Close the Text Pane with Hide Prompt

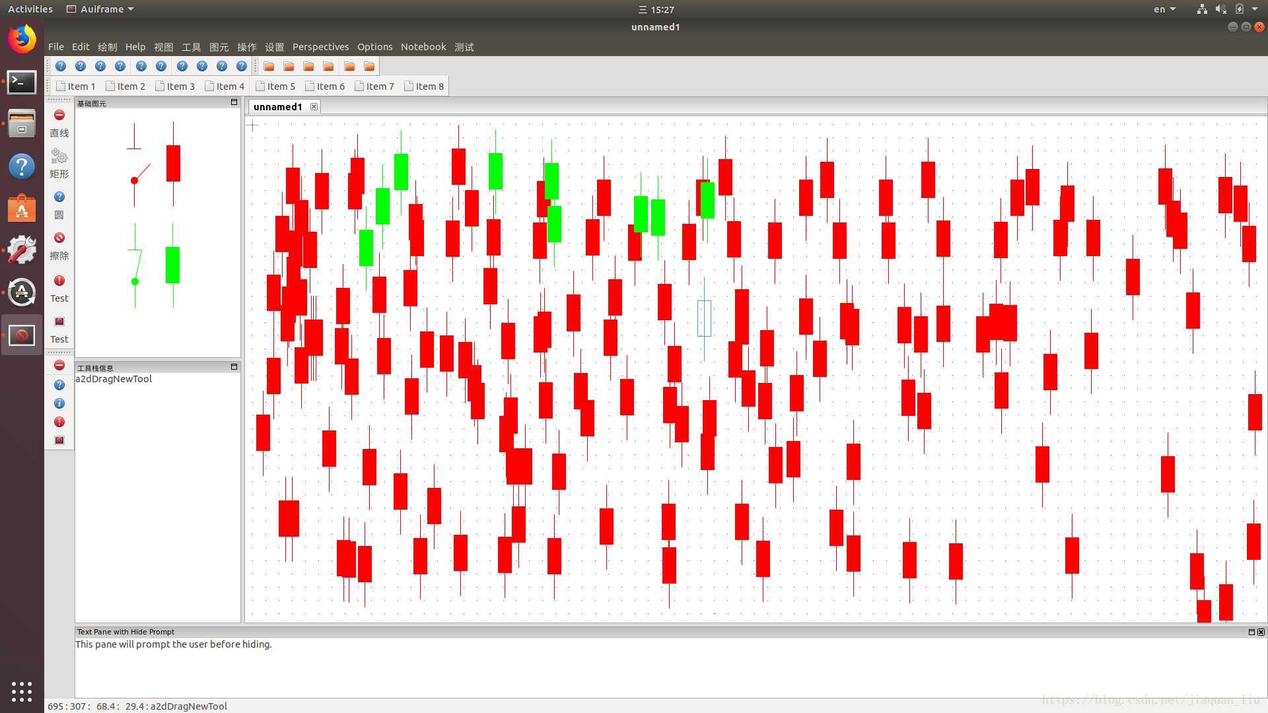1261,632
